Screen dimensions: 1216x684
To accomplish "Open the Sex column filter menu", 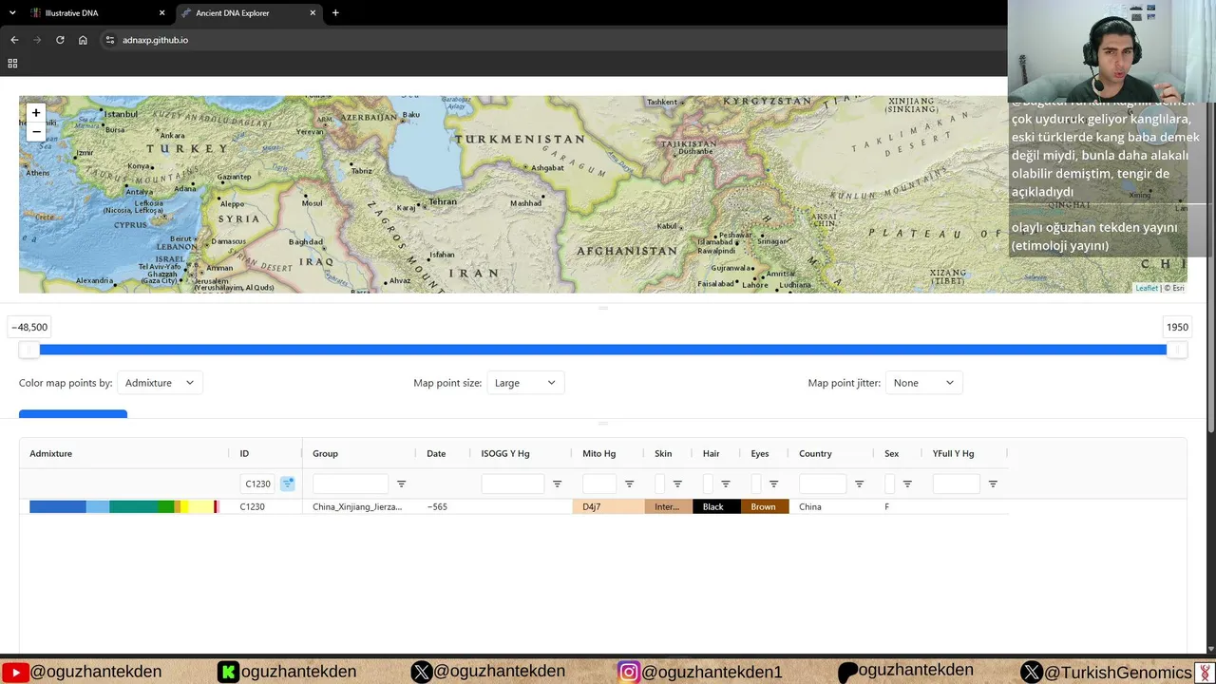I will click(907, 484).
